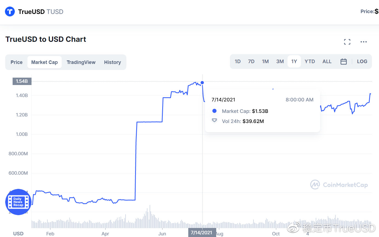379x237 pixels.
Task: Click the USD currency label
Action: (x=18, y=234)
